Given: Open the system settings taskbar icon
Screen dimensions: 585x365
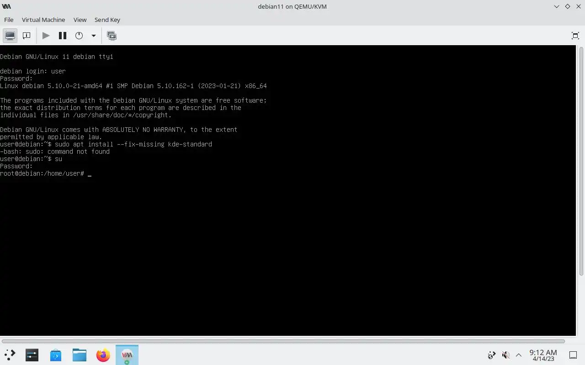Looking at the screenshot, I should tap(32, 355).
